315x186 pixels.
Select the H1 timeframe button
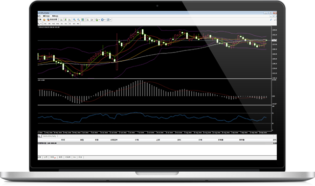(62, 23)
